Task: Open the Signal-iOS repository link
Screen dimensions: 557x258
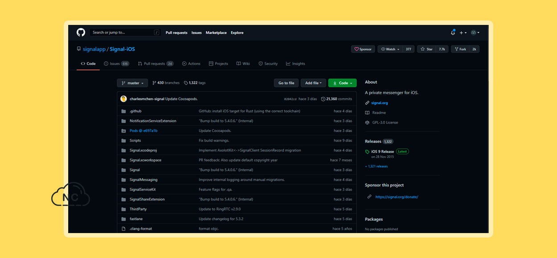Action: [122, 49]
